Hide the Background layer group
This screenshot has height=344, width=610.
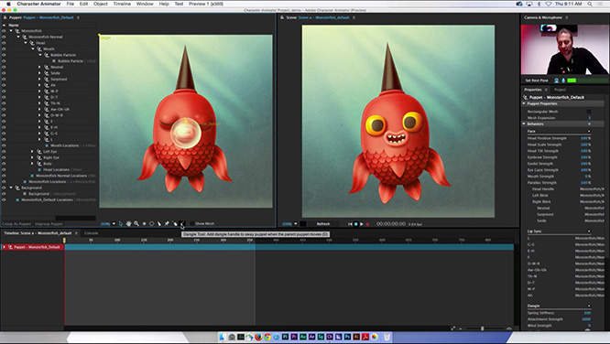click(4, 188)
